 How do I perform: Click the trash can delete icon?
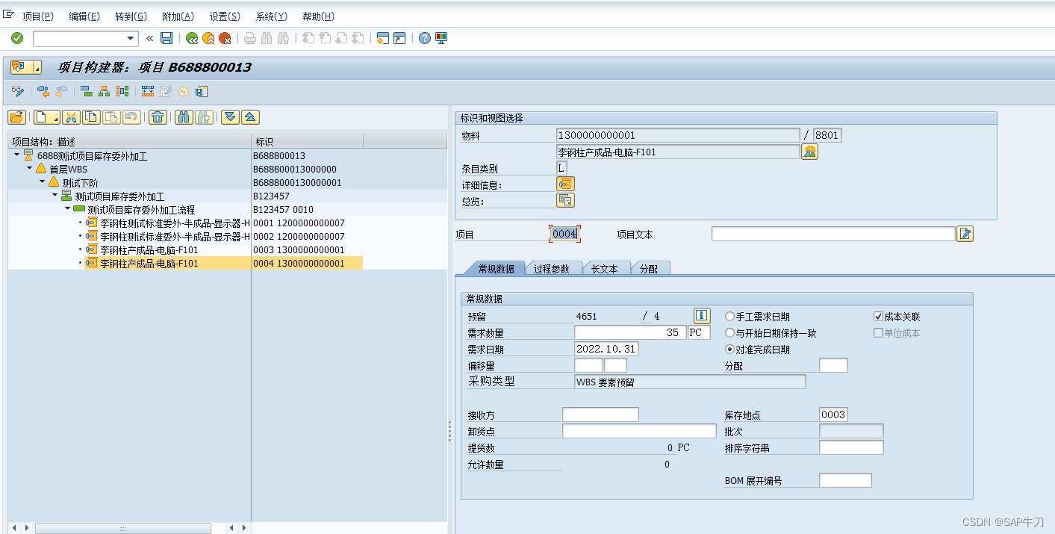[158, 117]
